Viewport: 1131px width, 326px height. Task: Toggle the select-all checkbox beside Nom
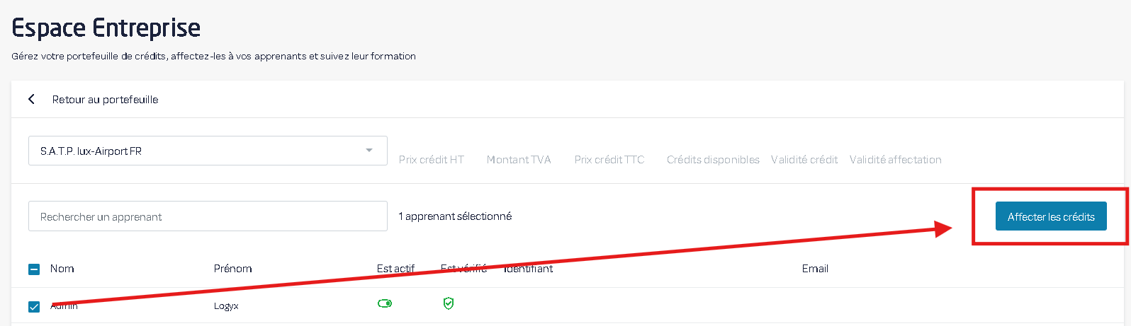[34, 269]
